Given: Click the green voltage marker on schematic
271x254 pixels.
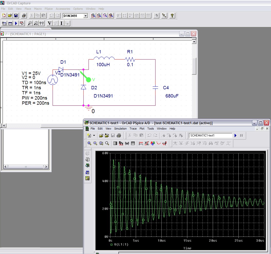Looking at the screenshot, I should (x=88, y=80).
